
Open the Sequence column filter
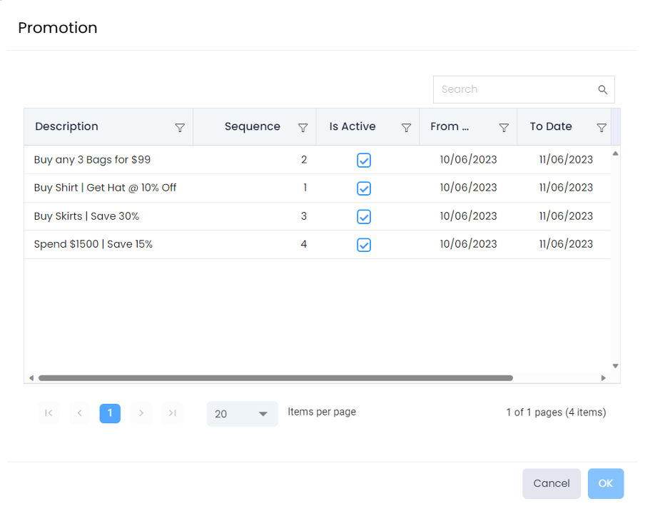click(303, 128)
